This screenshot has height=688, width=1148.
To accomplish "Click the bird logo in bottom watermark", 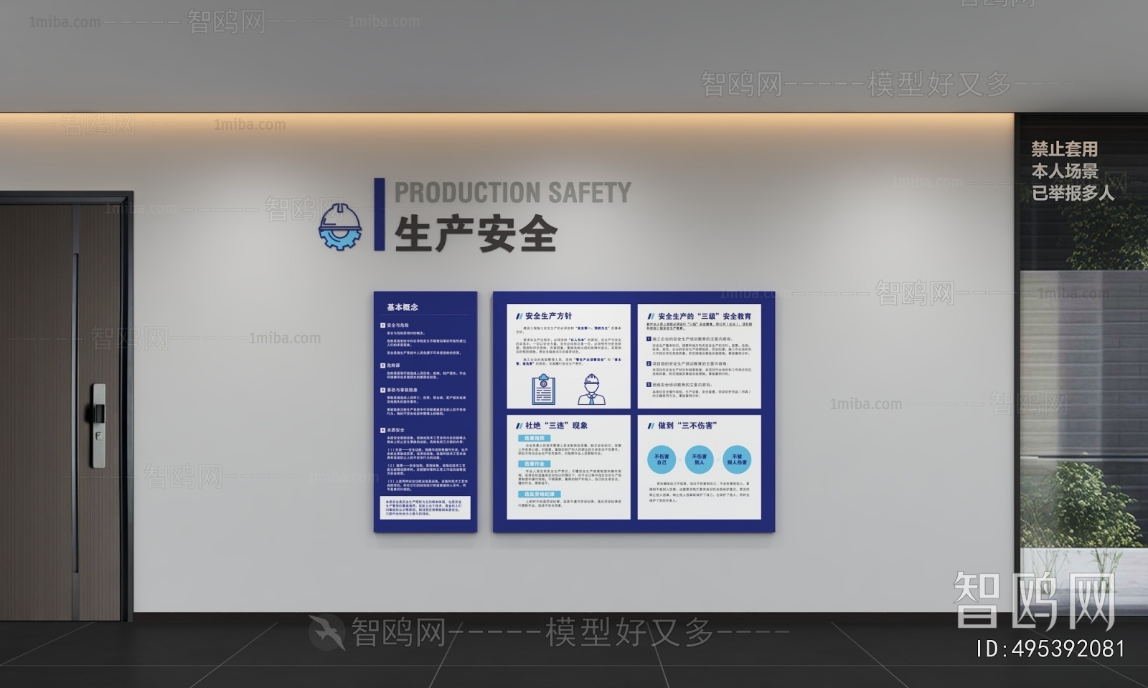I will pyautogui.click(x=327, y=631).
